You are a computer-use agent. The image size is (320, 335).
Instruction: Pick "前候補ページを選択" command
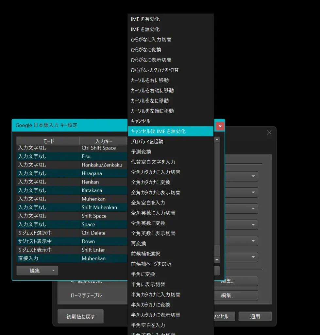171,264
